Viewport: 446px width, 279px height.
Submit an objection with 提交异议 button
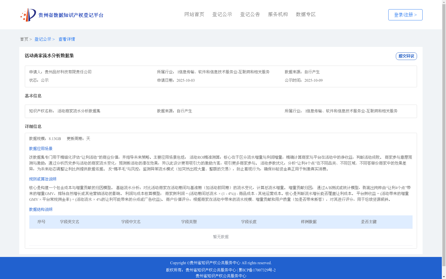pyautogui.click(x=406, y=56)
